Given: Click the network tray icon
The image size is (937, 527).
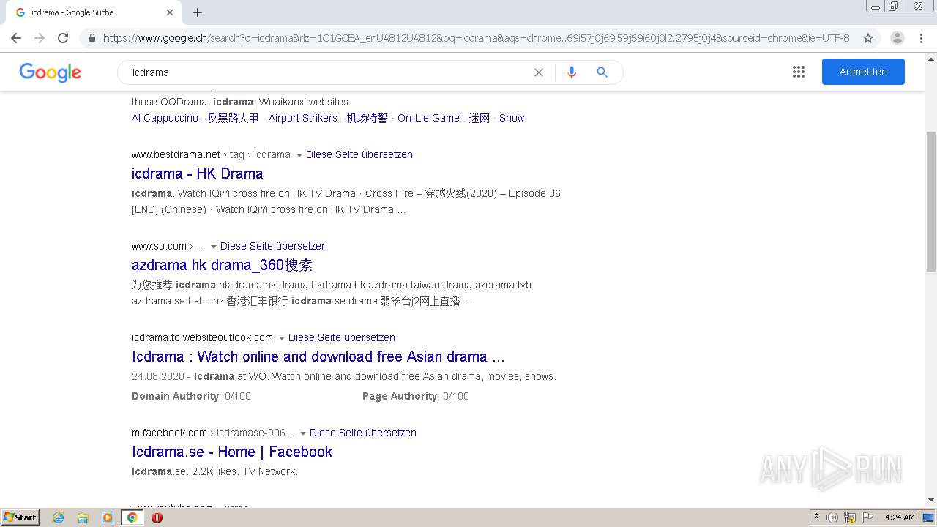Looking at the screenshot, I should point(850,517).
